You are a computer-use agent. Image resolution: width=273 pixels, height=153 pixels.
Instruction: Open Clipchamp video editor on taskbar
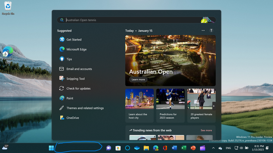click(x=202, y=148)
